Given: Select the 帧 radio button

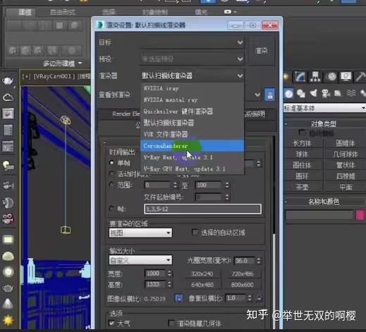Looking at the screenshot, I should [x=111, y=209].
